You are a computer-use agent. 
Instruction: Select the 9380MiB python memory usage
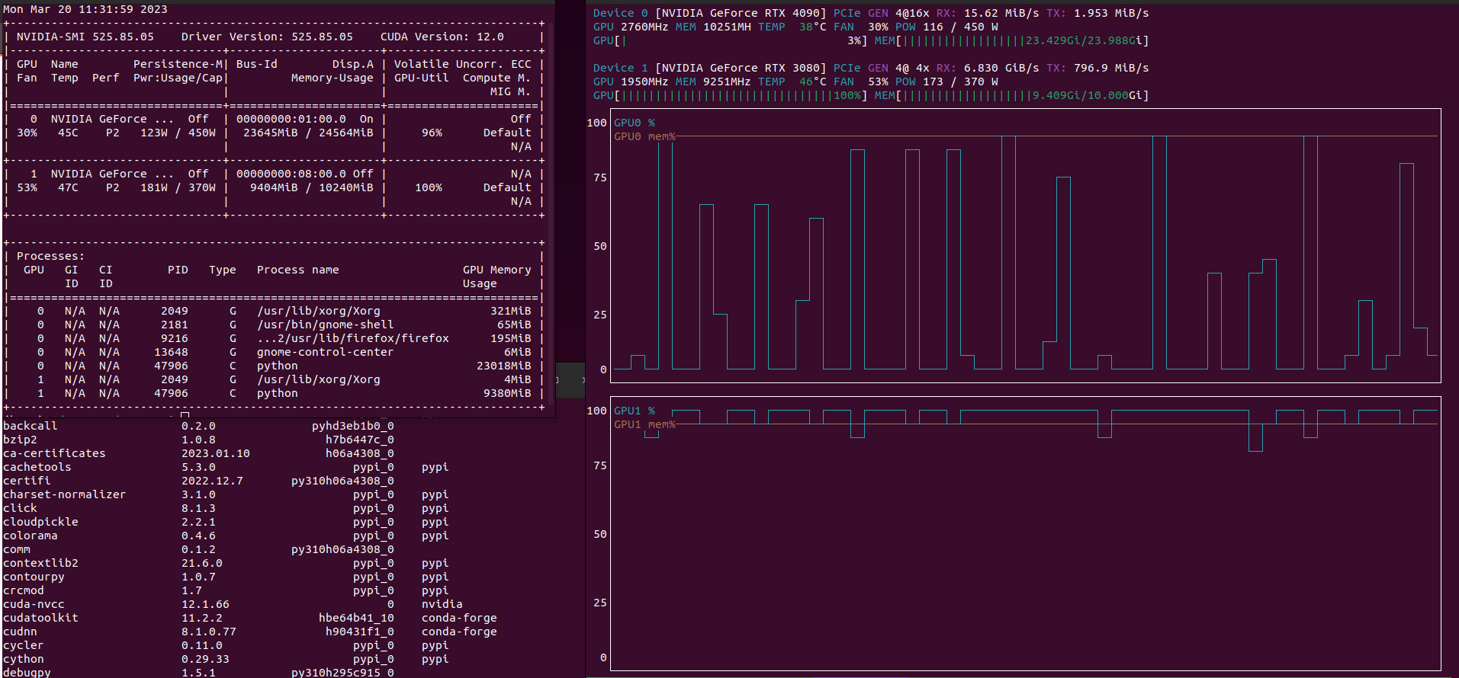pyautogui.click(x=507, y=393)
